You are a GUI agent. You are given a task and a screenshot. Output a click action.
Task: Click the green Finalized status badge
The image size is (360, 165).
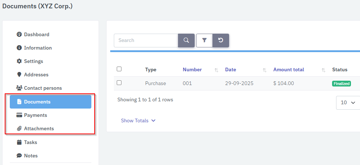(342, 84)
